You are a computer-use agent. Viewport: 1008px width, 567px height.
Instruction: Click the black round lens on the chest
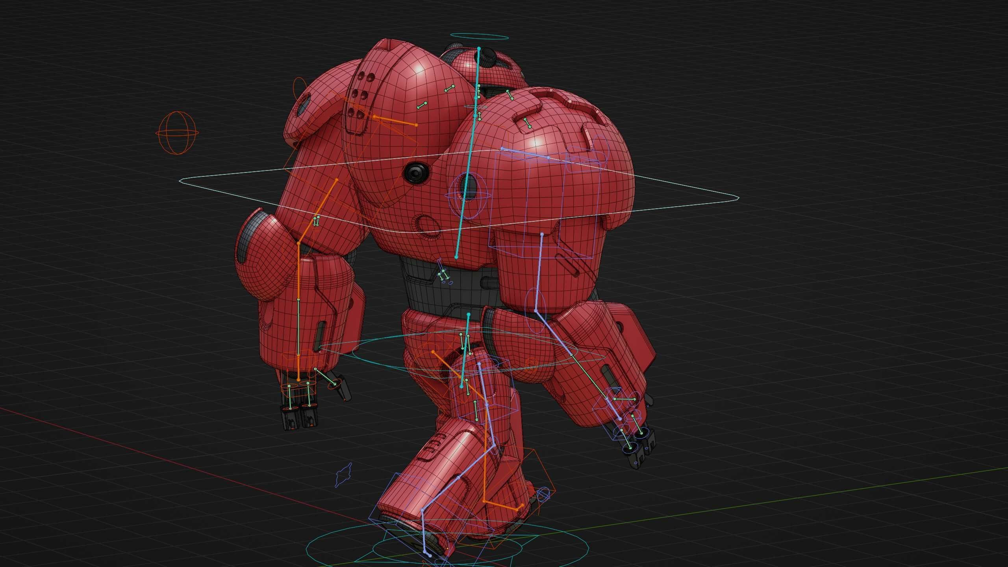click(416, 172)
